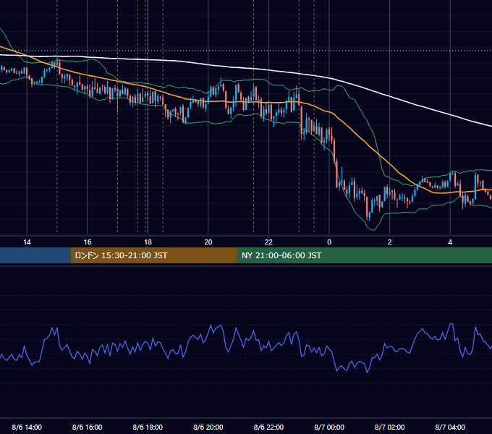
Task: Select the ロンドン 15:30-21:00 JST session bar
Action: coord(153,255)
